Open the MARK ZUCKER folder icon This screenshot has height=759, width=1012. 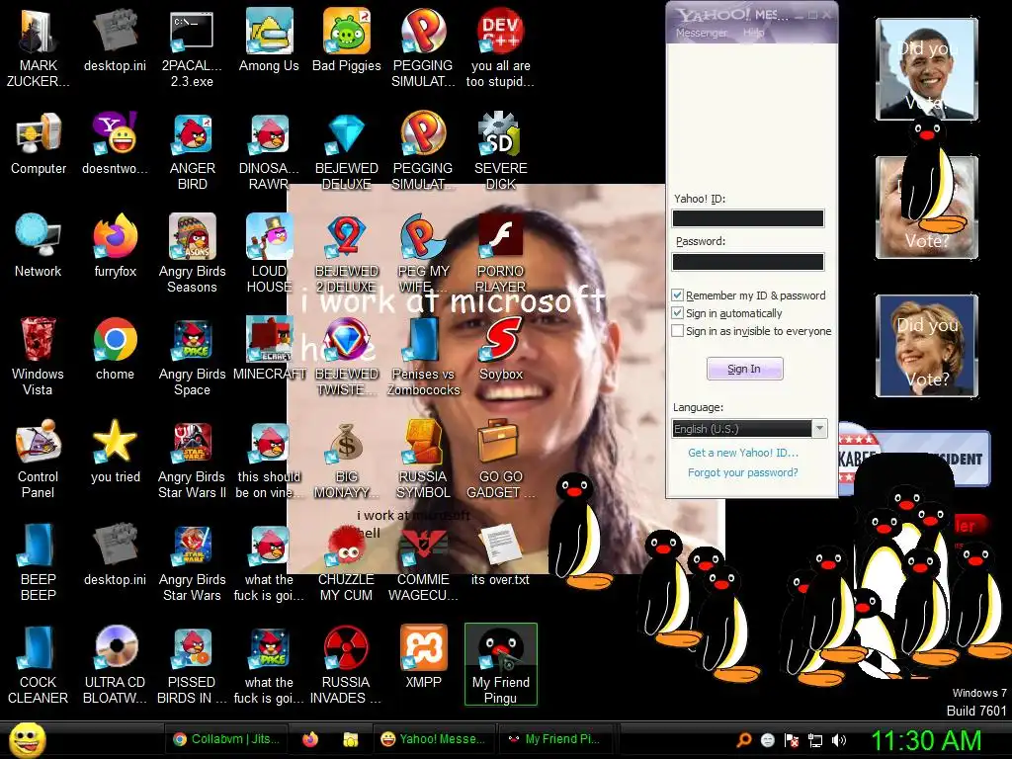[x=38, y=31]
